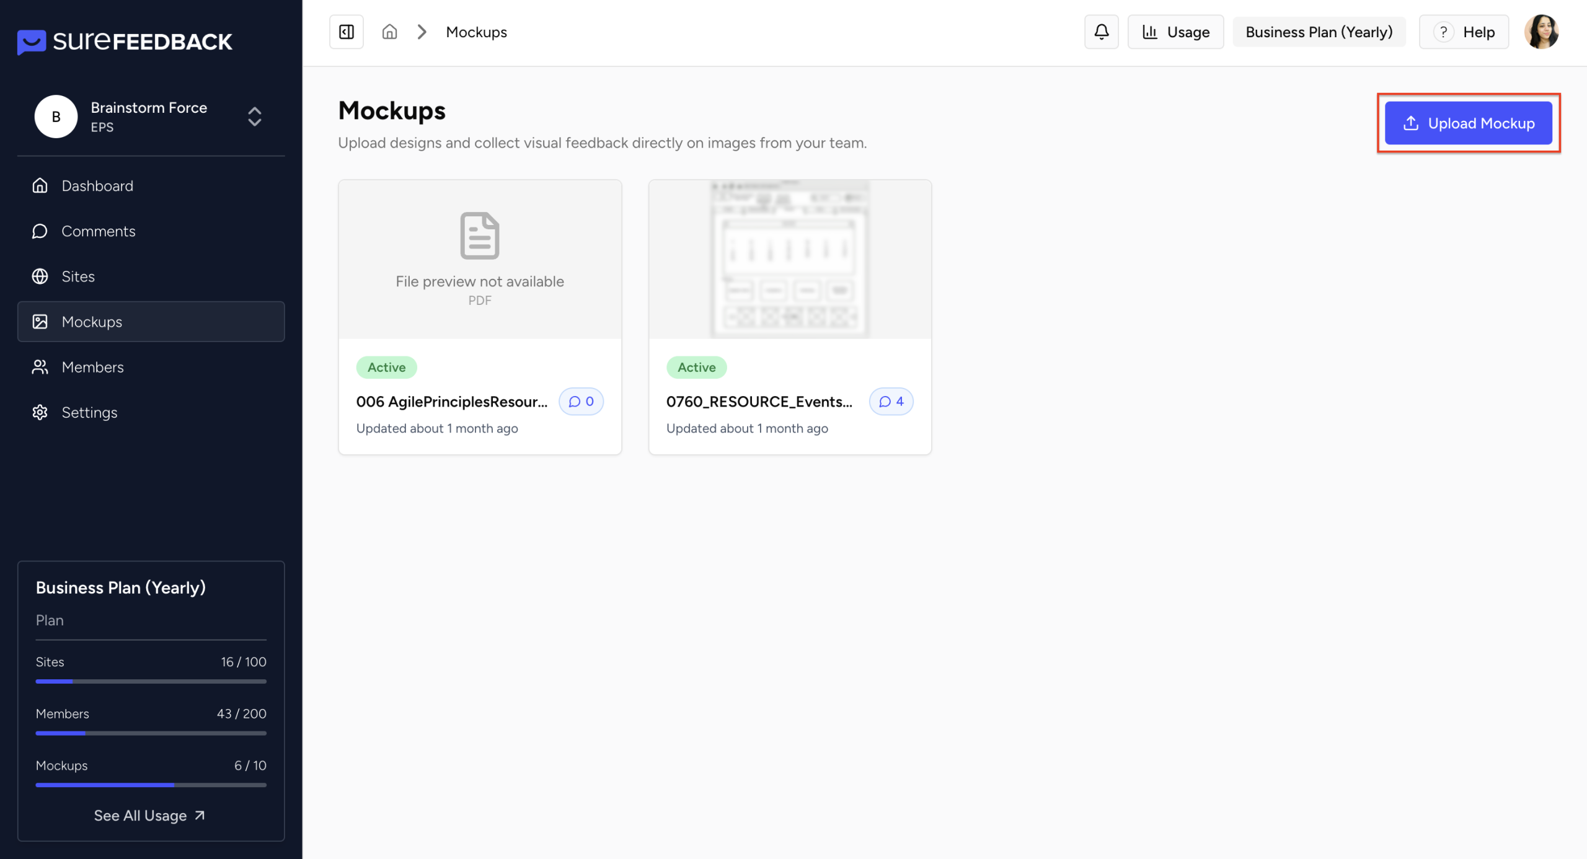Open the Help menu
Viewport: 1587px width, 859px height.
pyautogui.click(x=1464, y=32)
